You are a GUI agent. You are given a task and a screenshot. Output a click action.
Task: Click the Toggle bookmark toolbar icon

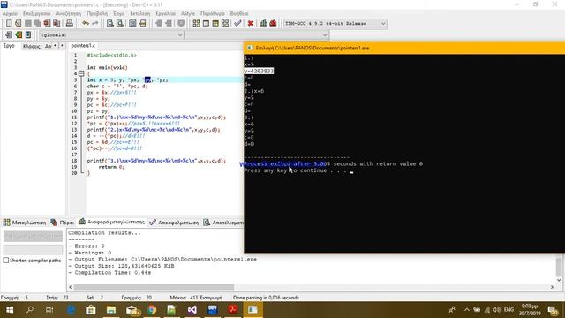click(181, 24)
